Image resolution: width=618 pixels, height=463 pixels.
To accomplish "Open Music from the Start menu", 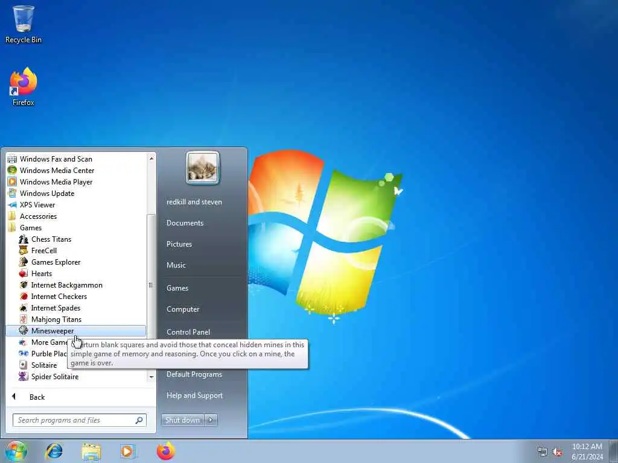I will [176, 265].
